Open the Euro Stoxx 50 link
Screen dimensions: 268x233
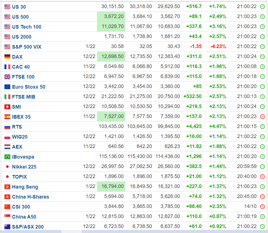click(x=29, y=87)
